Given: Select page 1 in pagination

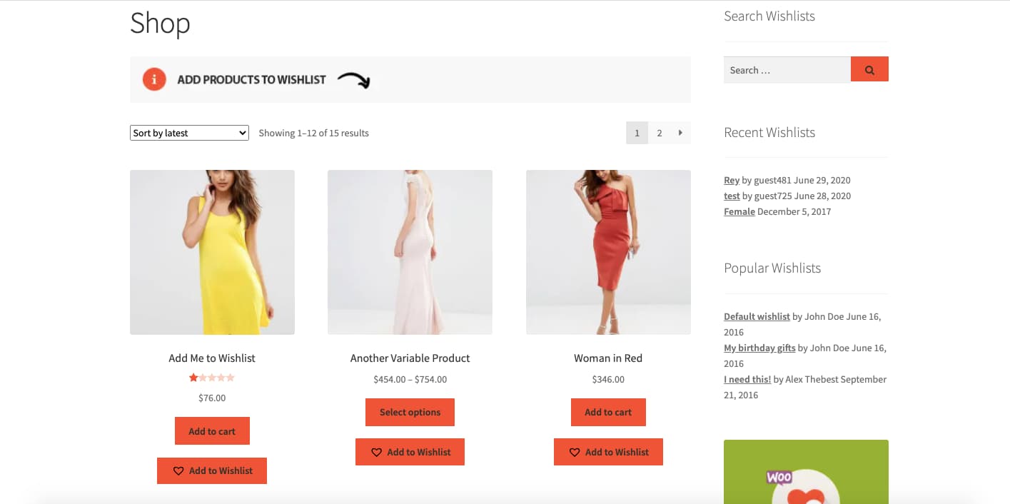Looking at the screenshot, I should point(637,133).
